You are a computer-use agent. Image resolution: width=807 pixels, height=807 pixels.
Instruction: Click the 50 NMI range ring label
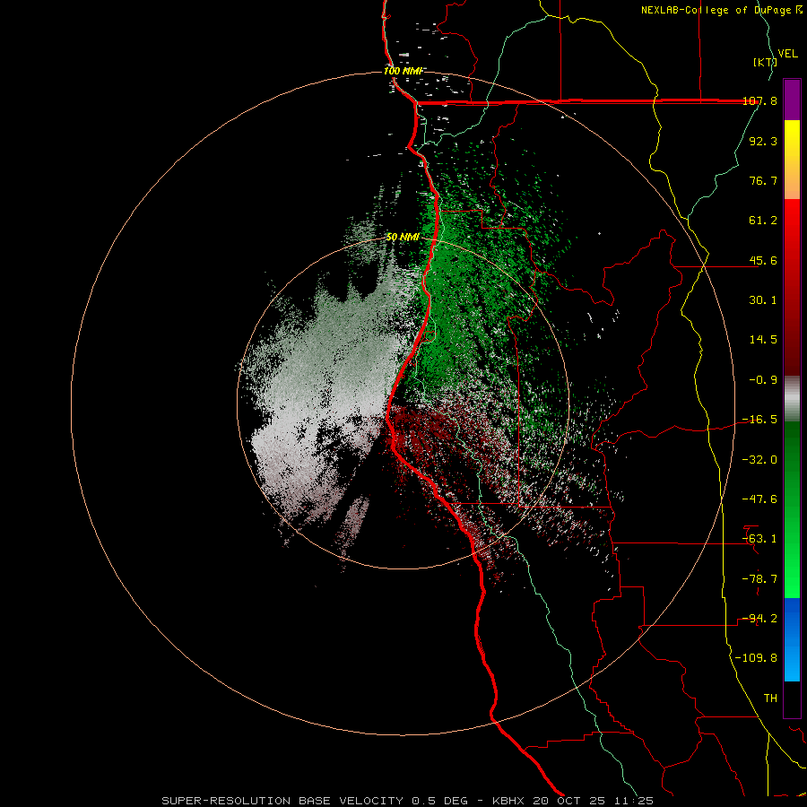(x=403, y=238)
